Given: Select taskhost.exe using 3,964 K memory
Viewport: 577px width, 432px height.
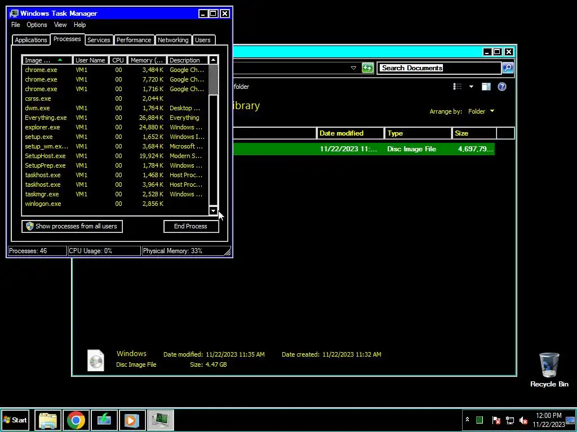Looking at the screenshot, I should (x=115, y=184).
